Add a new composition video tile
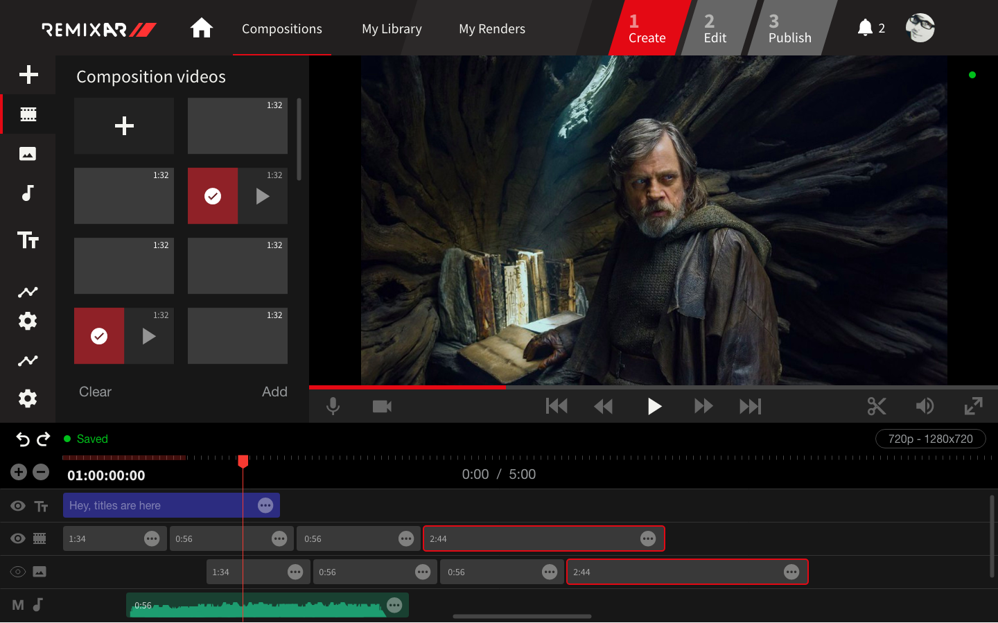Viewport: 998px width, 623px height. tap(124, 125)
